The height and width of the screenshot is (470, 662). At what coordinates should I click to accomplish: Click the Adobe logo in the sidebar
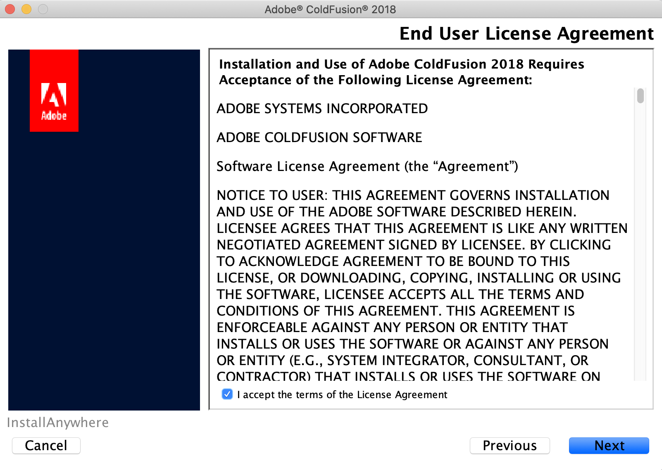[x=54, y=91]
